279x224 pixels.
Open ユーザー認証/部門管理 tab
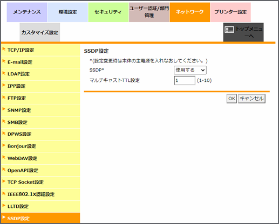149,12
